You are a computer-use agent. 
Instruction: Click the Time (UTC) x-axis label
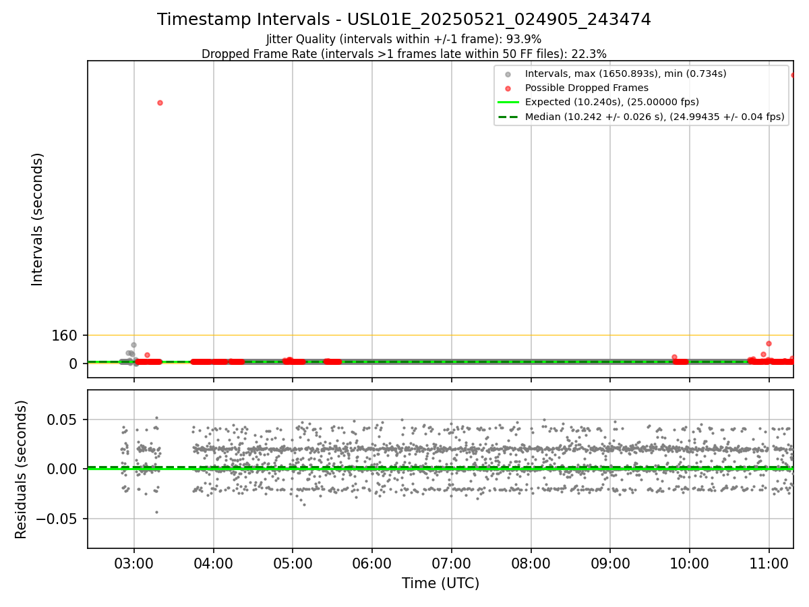440,583
